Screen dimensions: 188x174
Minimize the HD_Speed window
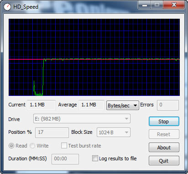point(145,5)
